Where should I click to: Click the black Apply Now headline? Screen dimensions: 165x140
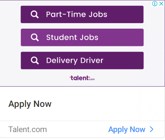[30, 104]
